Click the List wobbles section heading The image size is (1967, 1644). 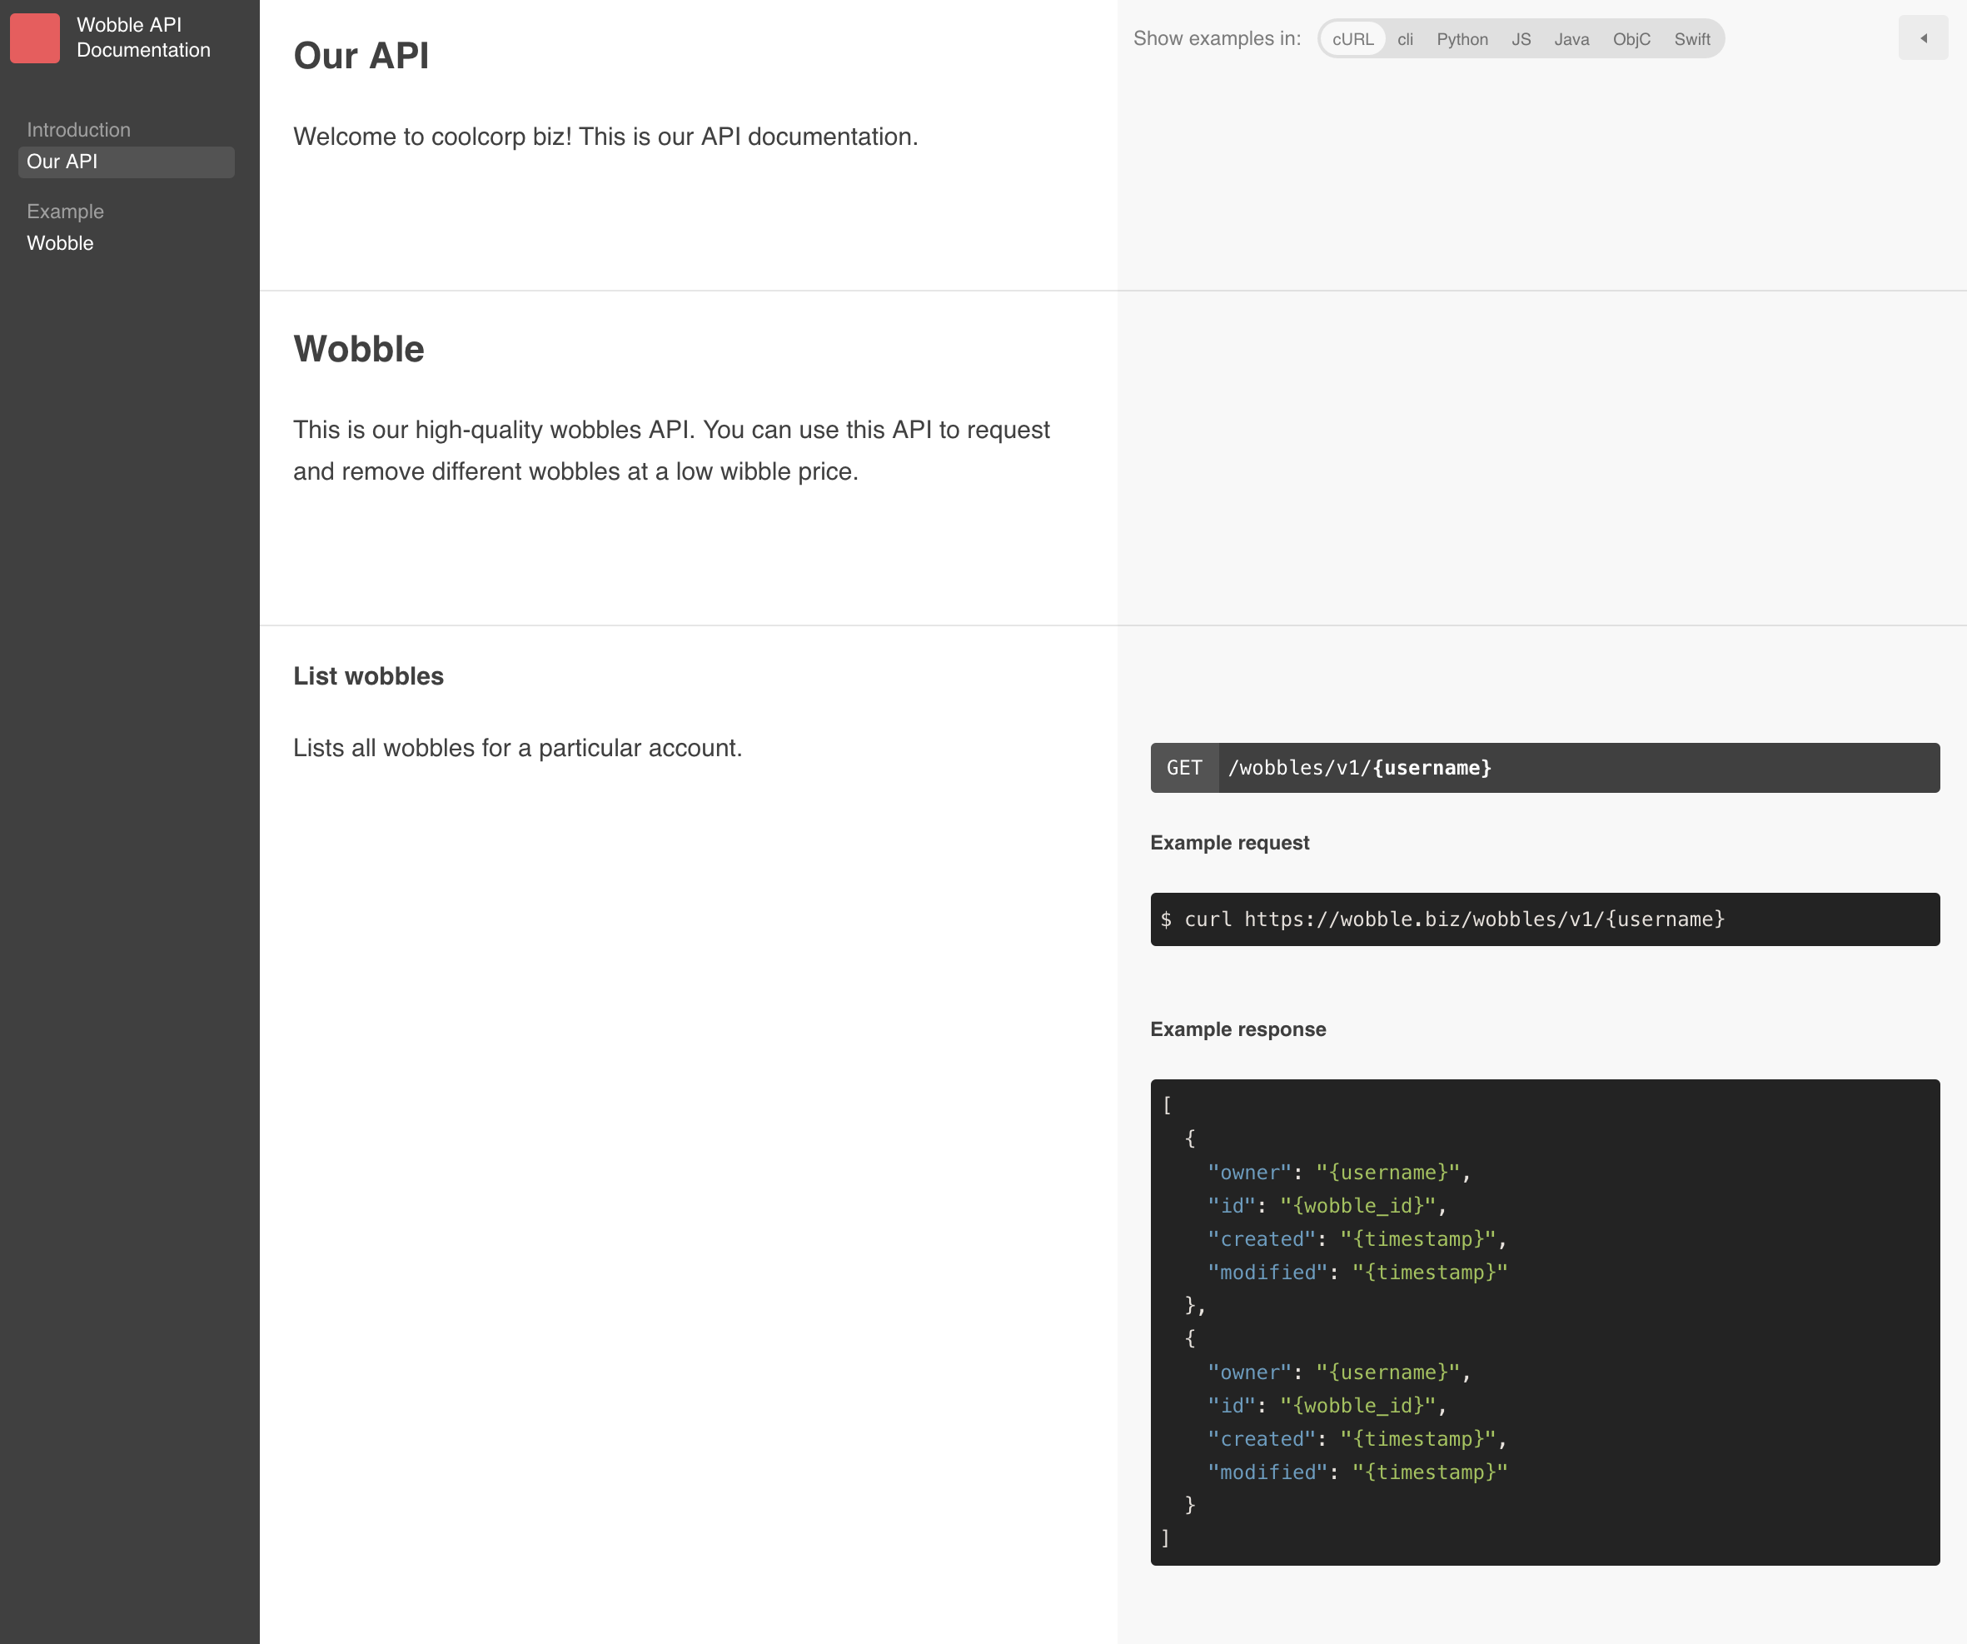(367, 675)
